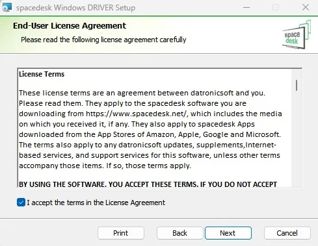
Task: Cancel the spacedesk driver setup
Action: point(287,233)
